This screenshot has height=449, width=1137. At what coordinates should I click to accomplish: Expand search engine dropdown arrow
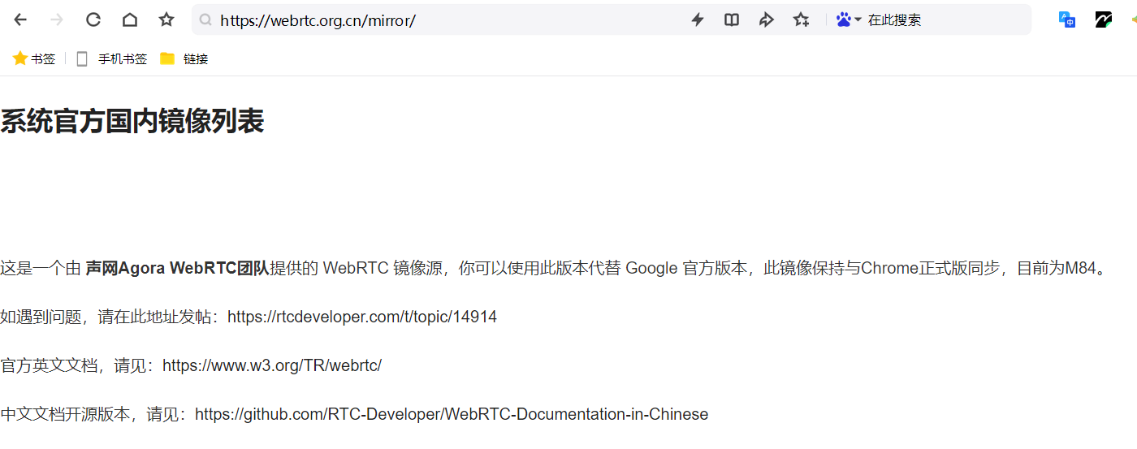click(858, 19)
